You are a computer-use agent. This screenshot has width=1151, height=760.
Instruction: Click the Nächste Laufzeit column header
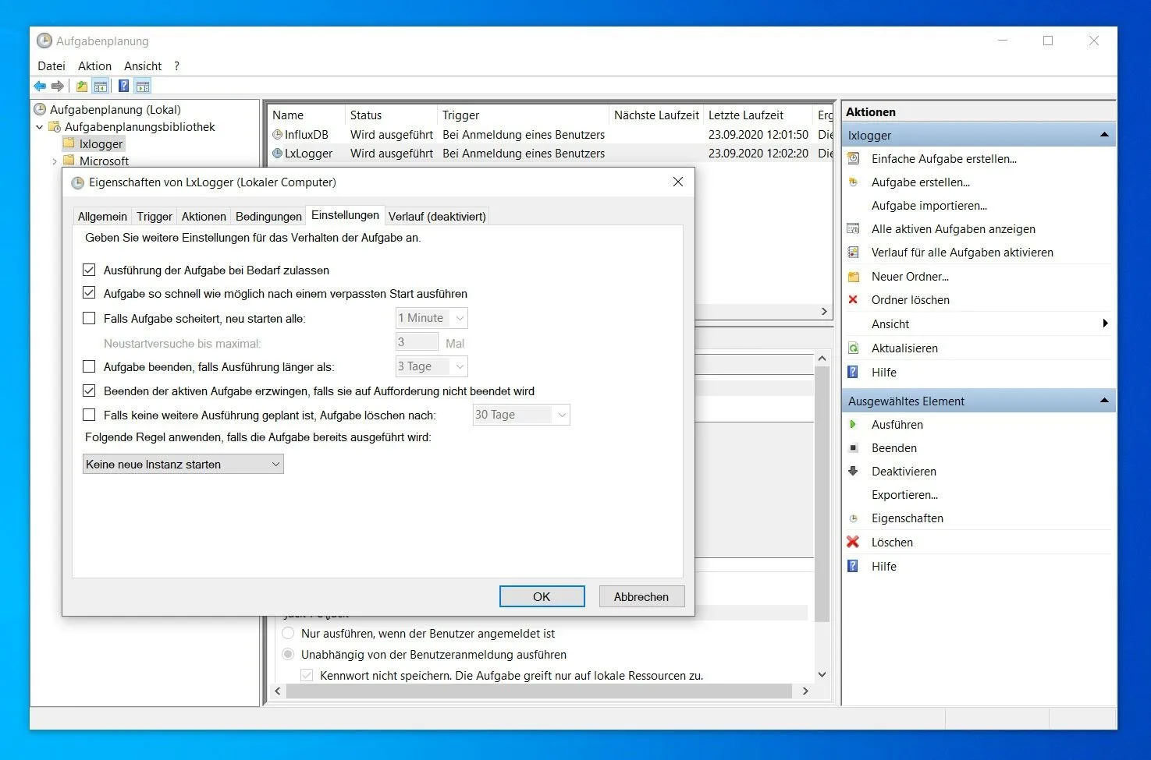click(656, 115)
